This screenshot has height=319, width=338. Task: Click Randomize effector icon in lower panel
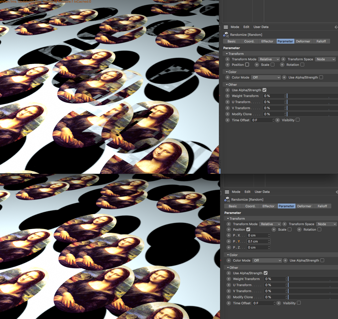(x=227, y=199)
